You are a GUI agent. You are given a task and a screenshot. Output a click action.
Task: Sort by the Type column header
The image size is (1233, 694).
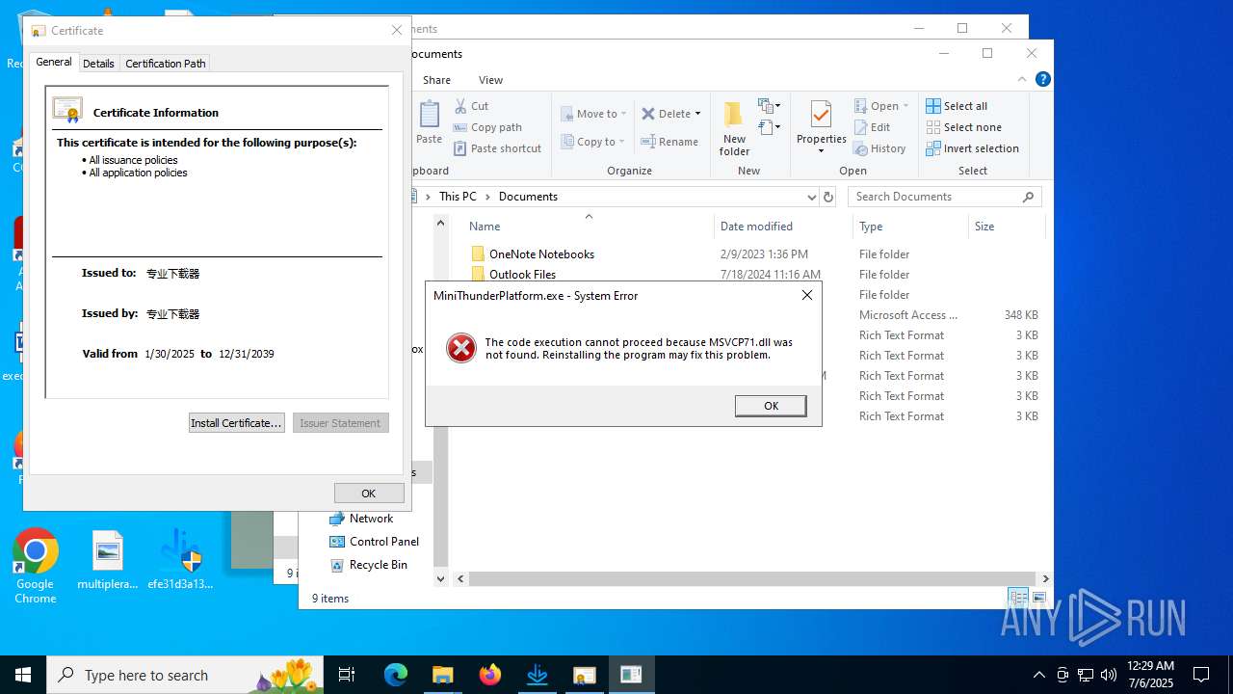point(871,227)
